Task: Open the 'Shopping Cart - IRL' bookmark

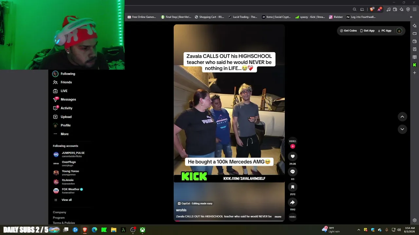Action: click(x=209, y=17)
